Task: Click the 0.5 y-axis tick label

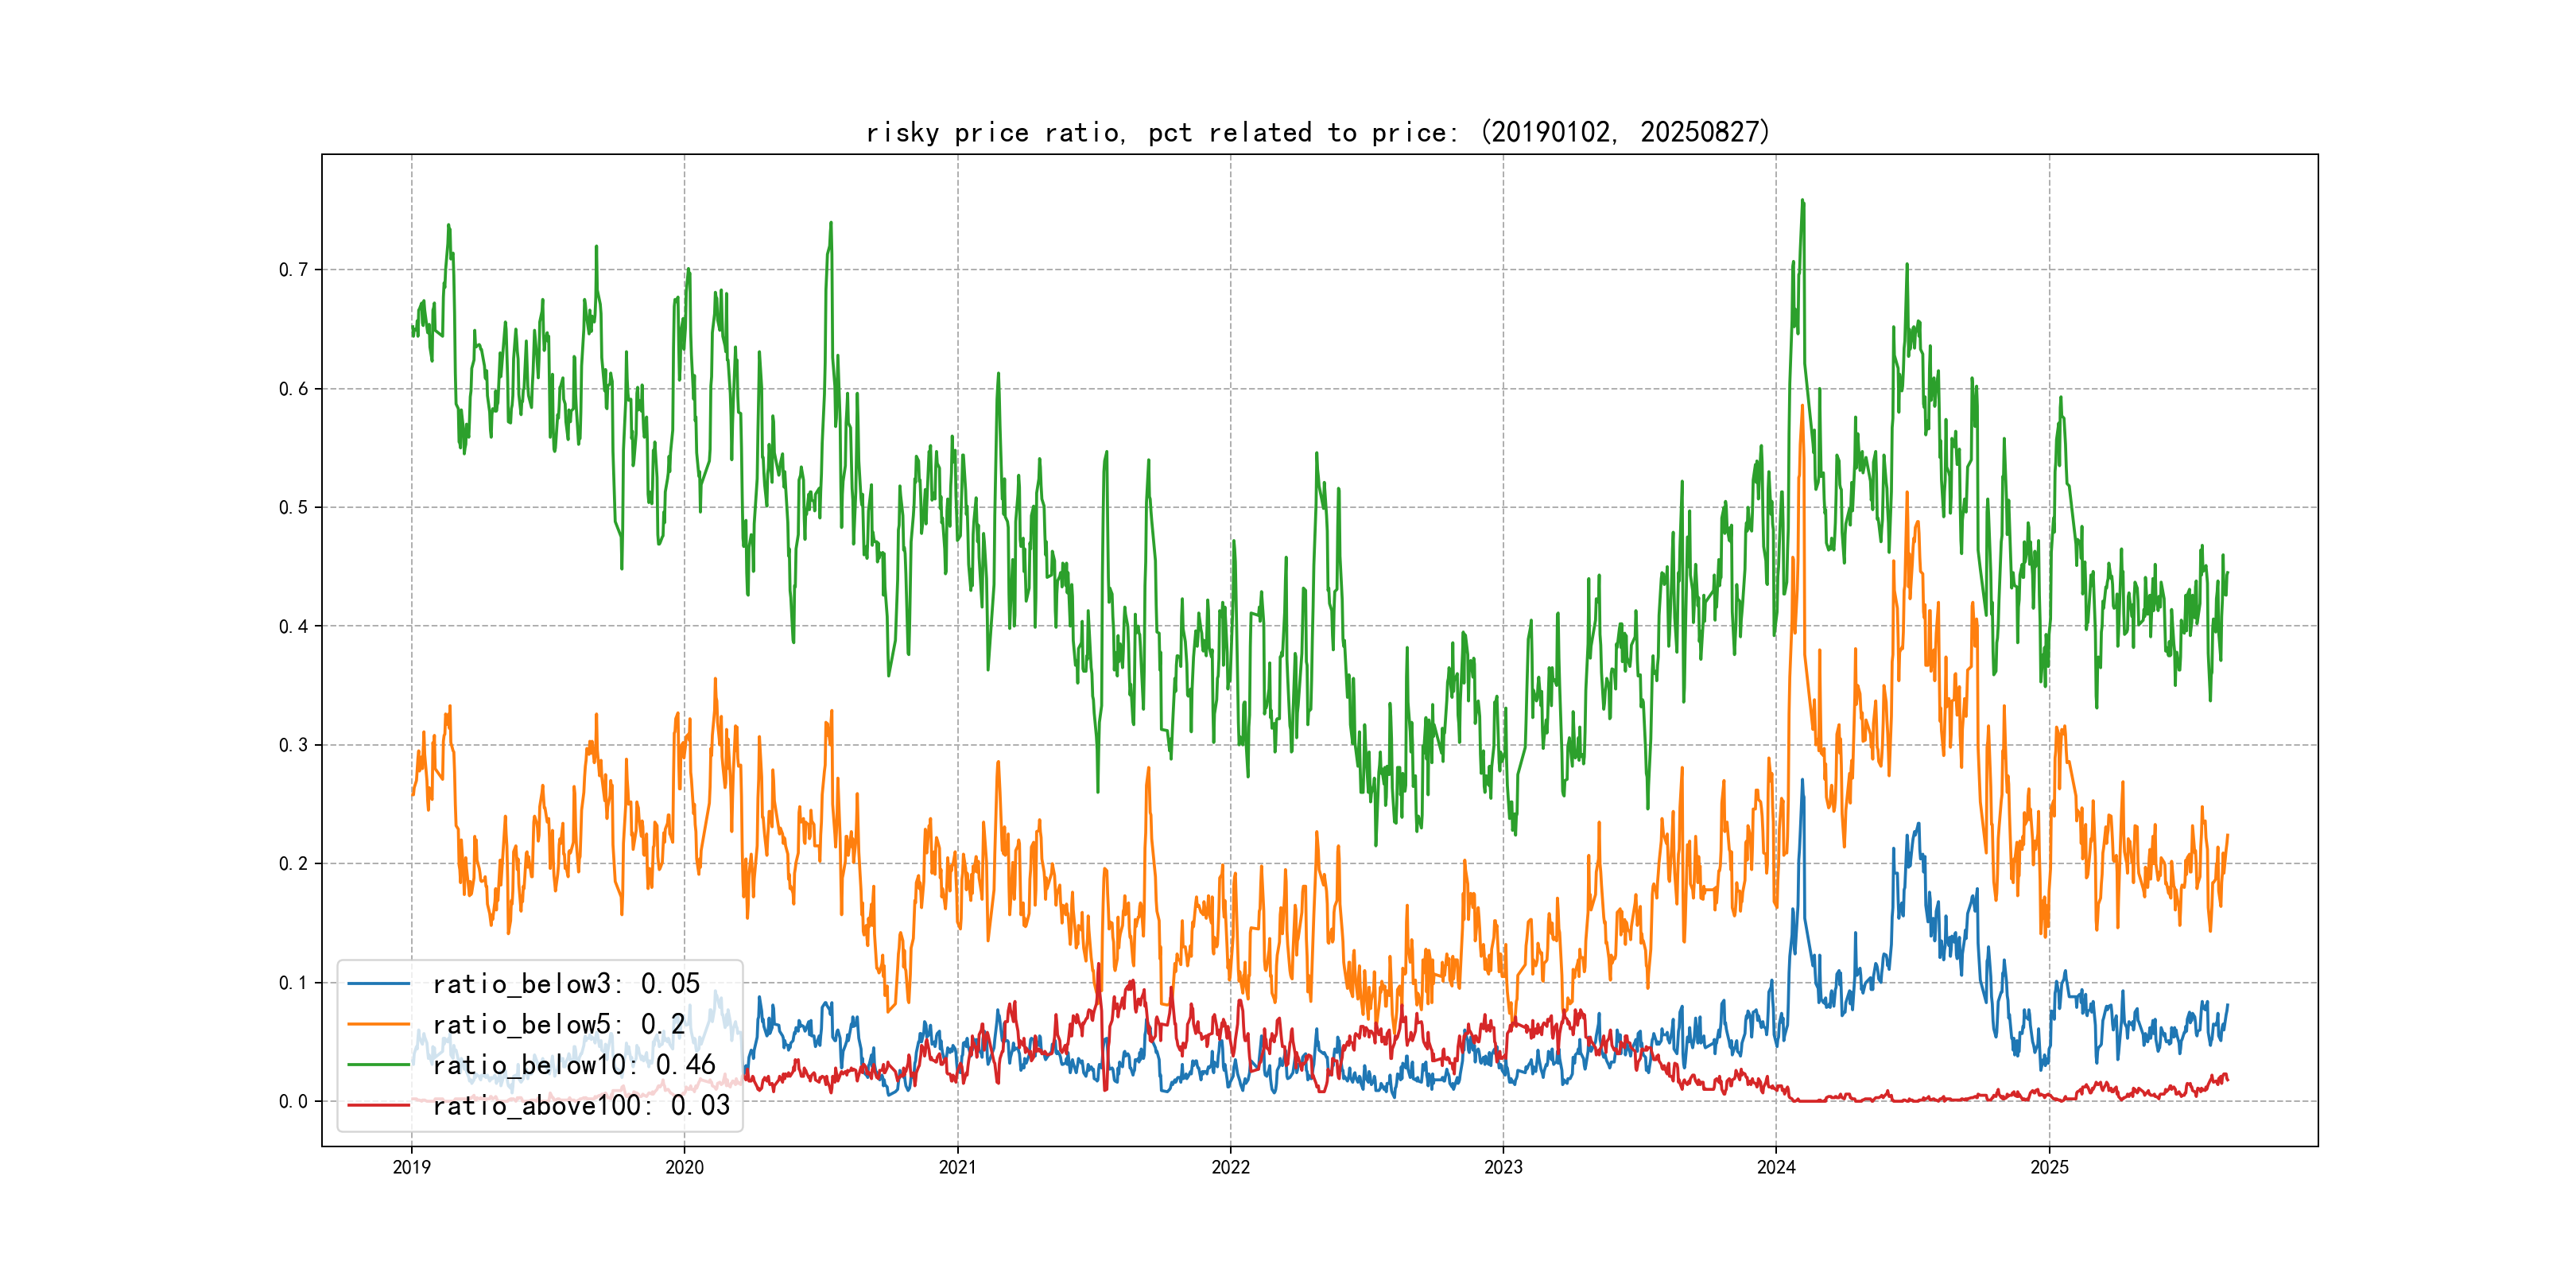Action: [293, 507]
